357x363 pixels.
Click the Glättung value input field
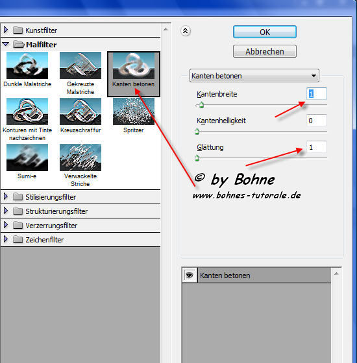click(317, 147)
